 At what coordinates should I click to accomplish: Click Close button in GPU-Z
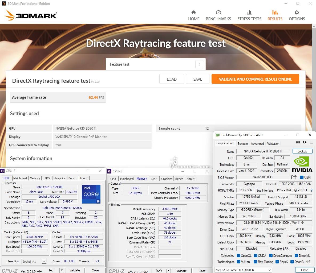pyautogui.click(x=304, y=270)
